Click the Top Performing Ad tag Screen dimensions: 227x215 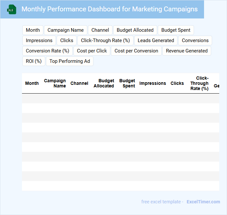coord(70,61)
